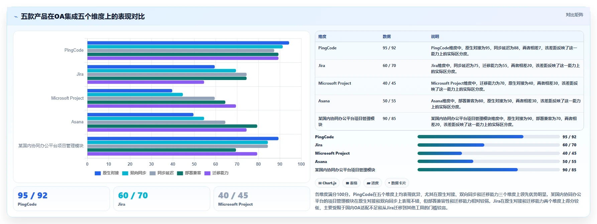Screen dimensions: 597x224
Task: Click the 对比矩阵 label in the header
Action: point(574,15)
